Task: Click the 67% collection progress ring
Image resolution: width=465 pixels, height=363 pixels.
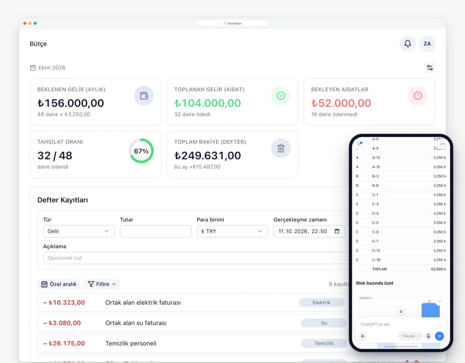Action: point(141,151)
